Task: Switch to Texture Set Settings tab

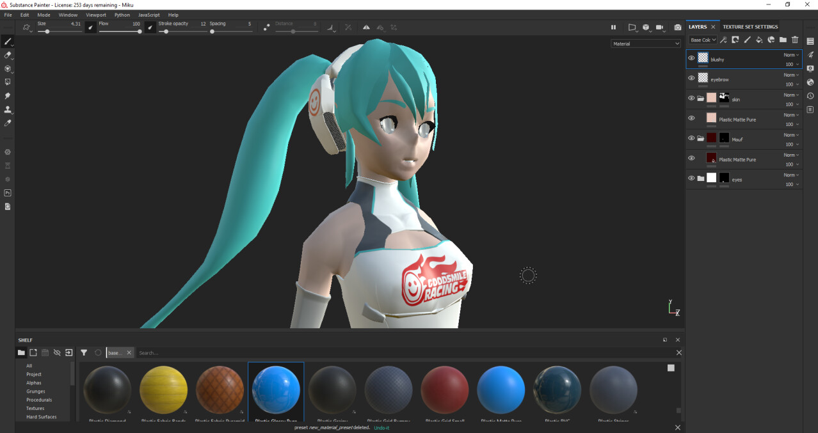Action: [x=750, y=27]
